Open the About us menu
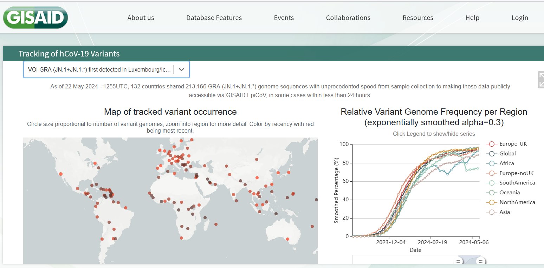 (x=141, y=18)
